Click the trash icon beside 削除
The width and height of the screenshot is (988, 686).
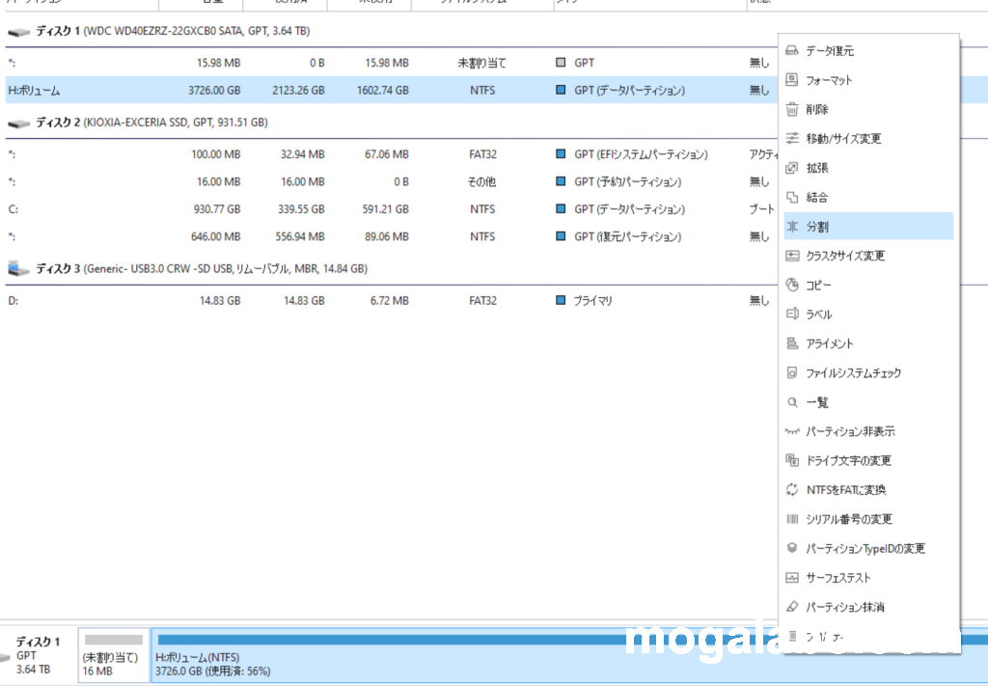792,110
